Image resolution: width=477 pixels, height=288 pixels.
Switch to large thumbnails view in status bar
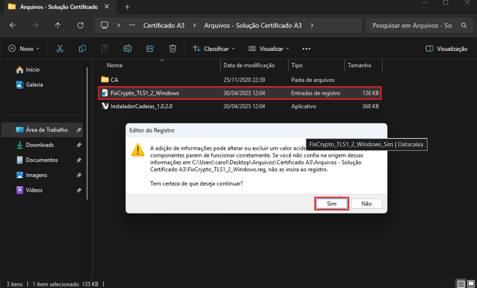471,284
